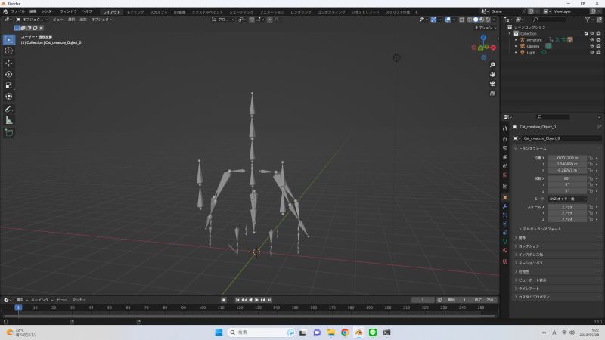This screenshot has width=605, height=340.
Task: Open the Modifier properties wrench tab
Action: 505,206
